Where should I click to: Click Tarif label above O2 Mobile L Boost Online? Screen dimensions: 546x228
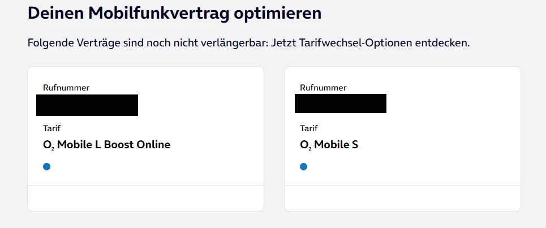click(x=51, y=128)
